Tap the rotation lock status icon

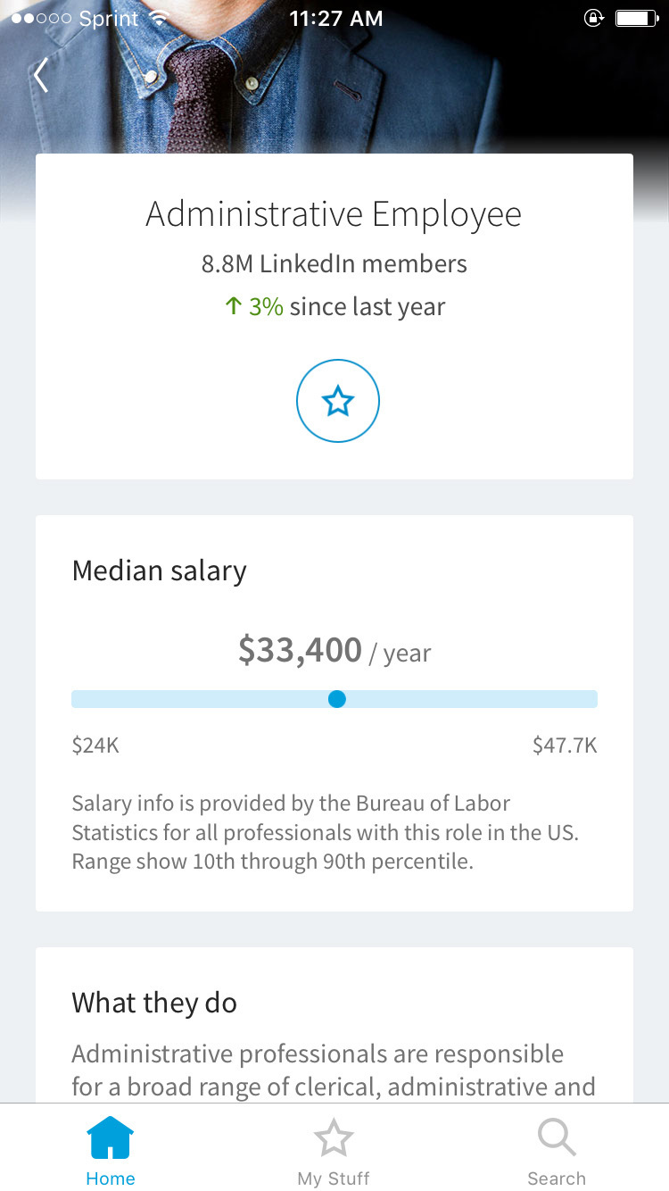tap(593, 18)
